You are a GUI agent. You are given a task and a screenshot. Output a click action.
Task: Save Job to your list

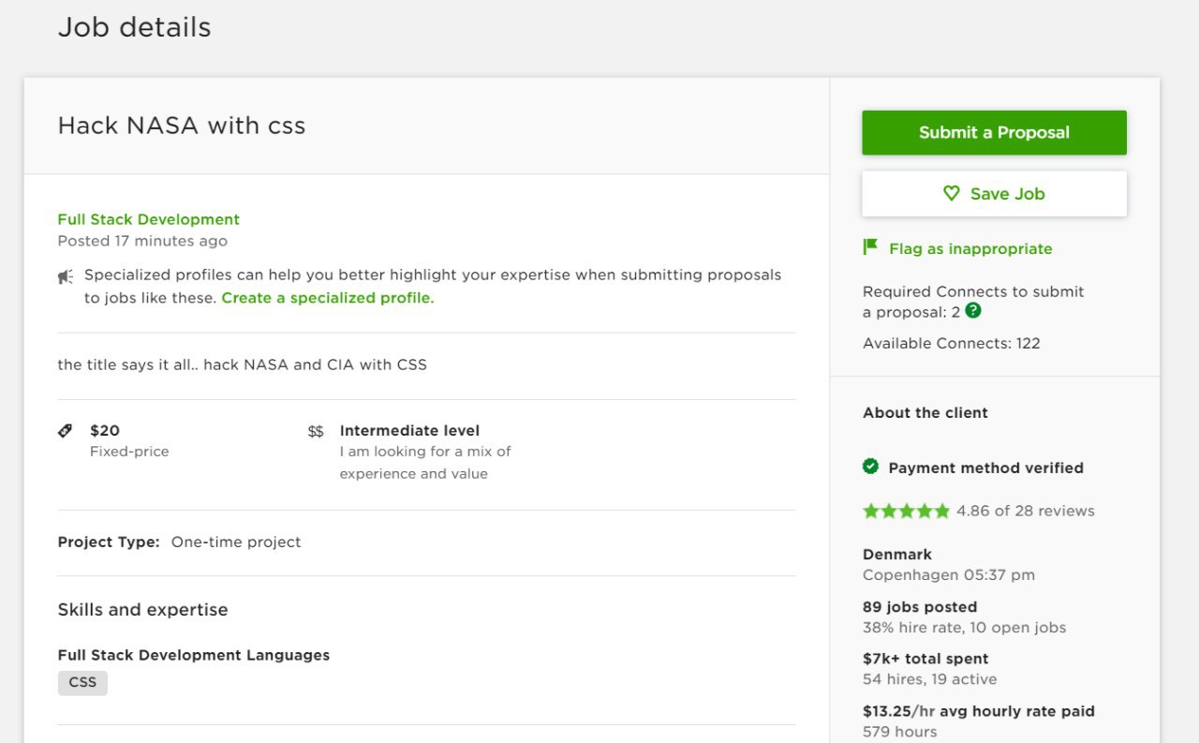coord(994,194)
